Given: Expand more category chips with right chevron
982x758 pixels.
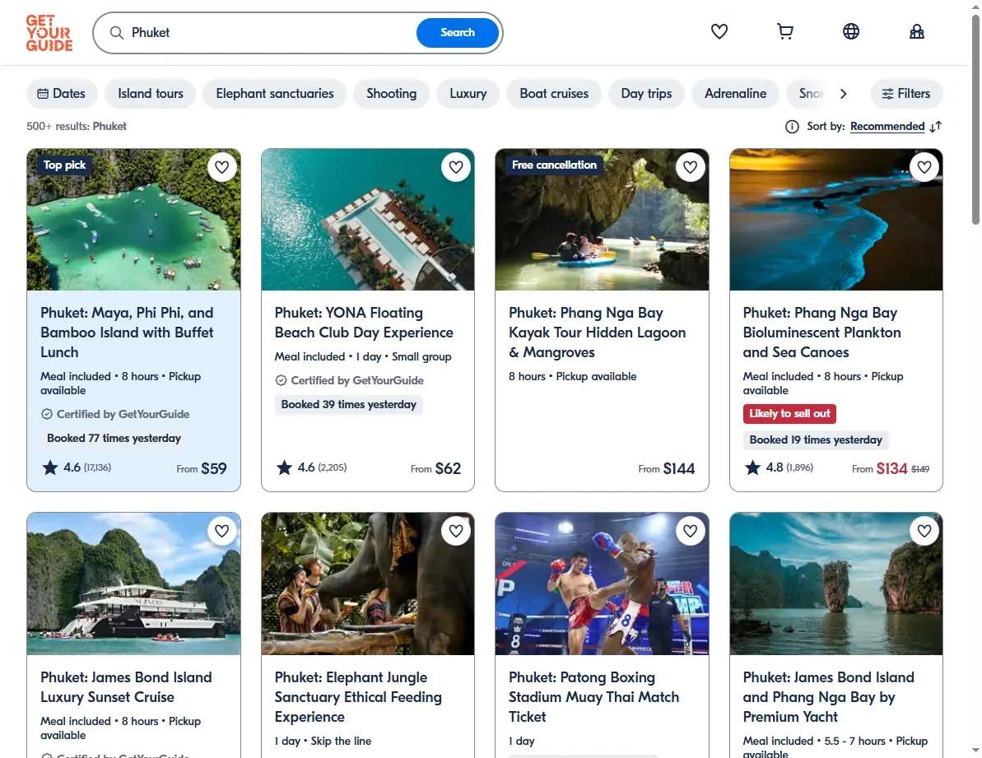Looking at the screenshot, I should point(844,93).
